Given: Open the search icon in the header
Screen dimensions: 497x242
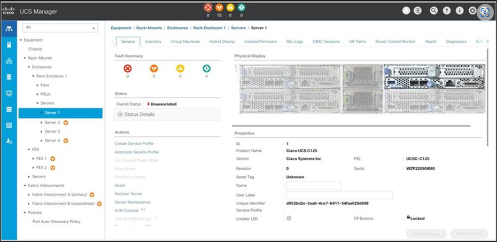Looking at the screenshot, I should point(433,11).
